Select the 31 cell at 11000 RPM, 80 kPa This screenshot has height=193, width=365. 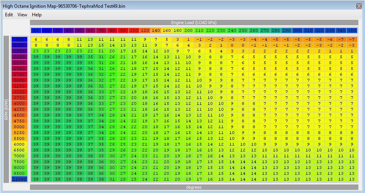coord(112,179)
